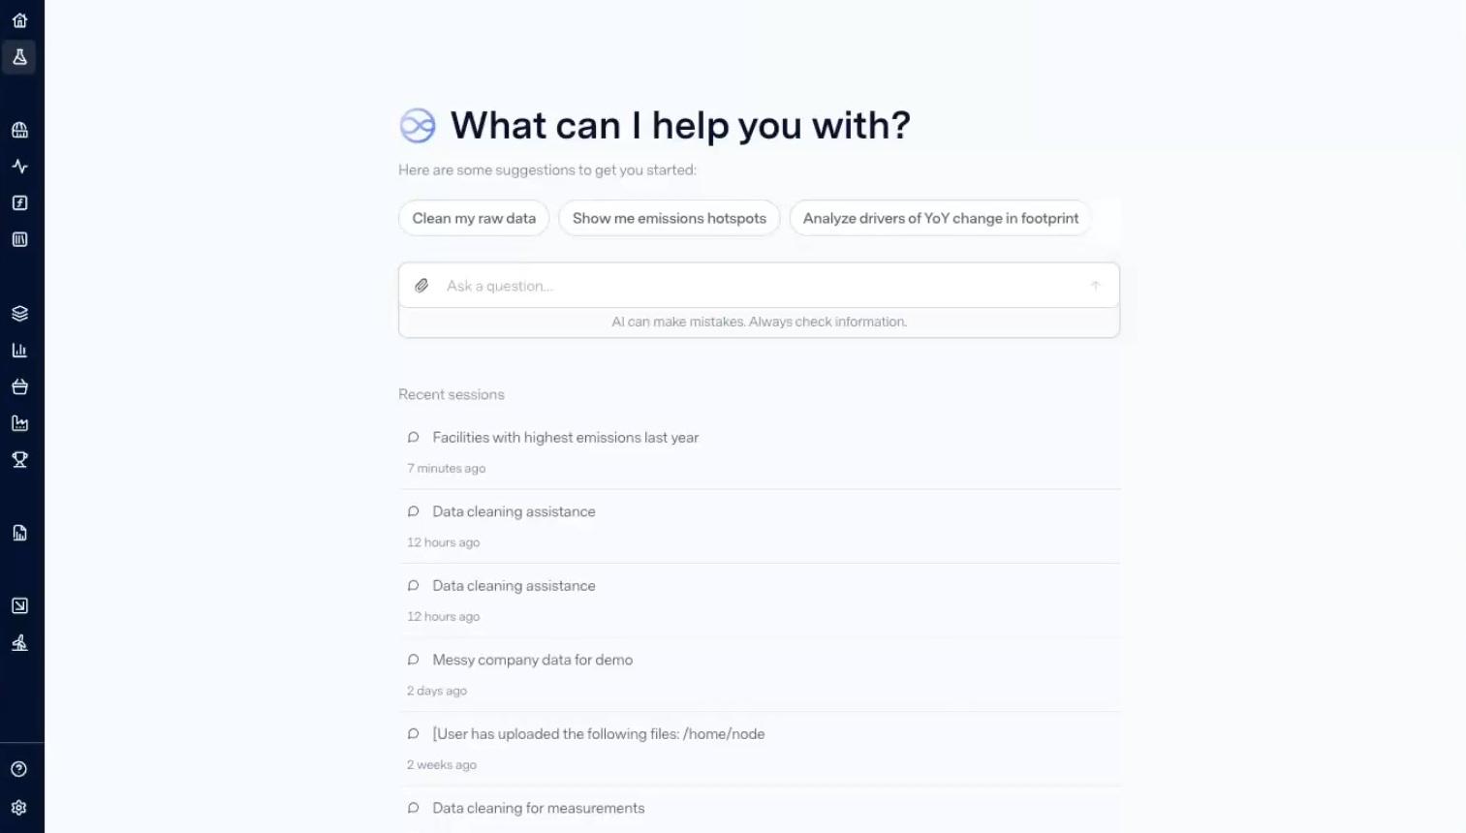Open the bar chart analytics icon
Image resolution: width=1466 pixels, height=833 pixels.
tap(19, 350)
